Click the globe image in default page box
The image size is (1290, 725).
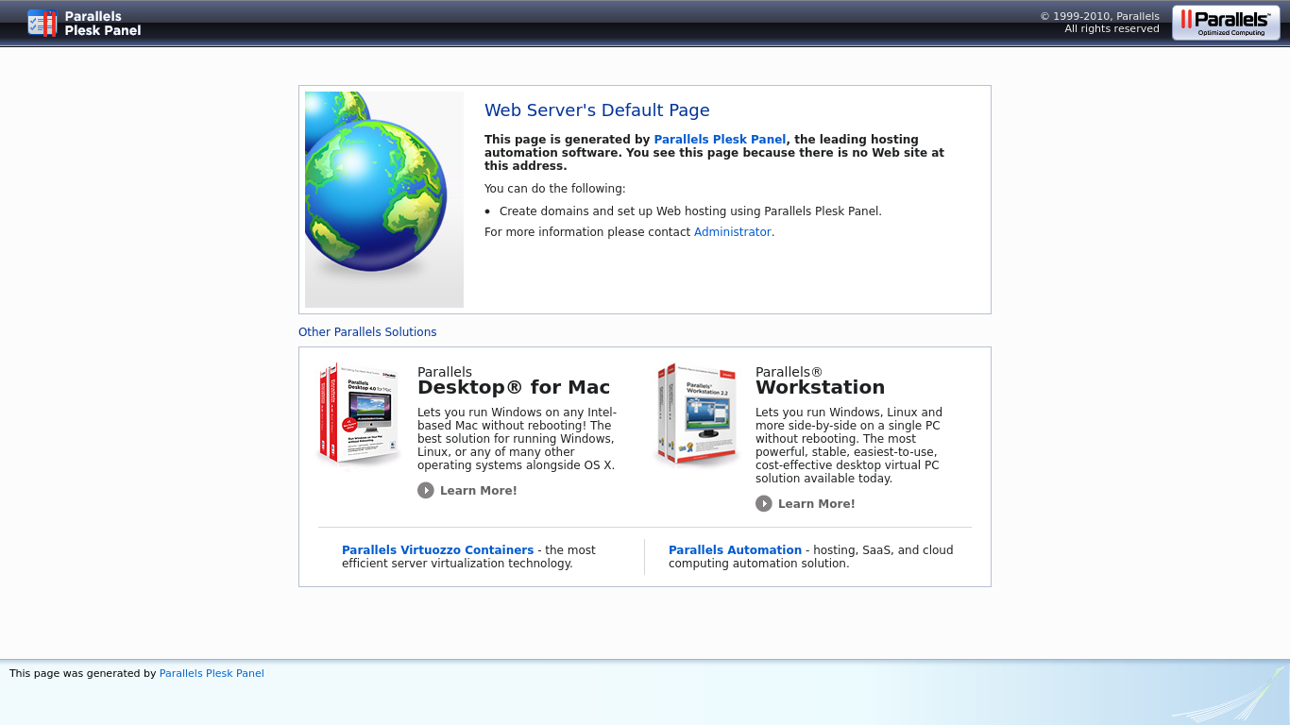click(x=384, y=199)
